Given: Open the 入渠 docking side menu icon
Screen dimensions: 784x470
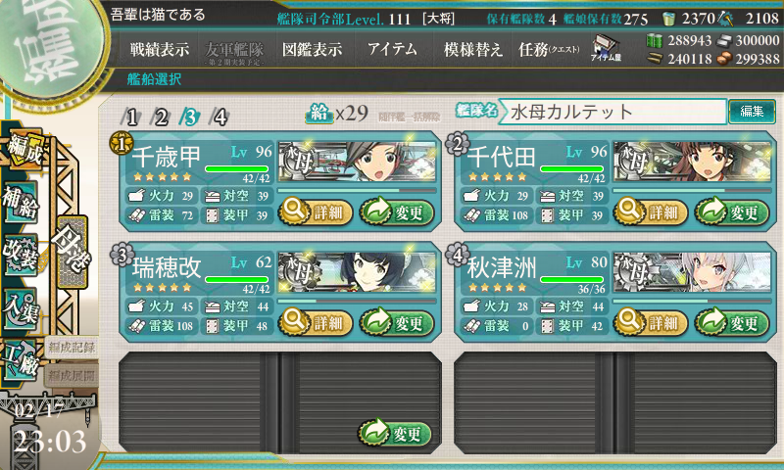Looking at the screenshot, I should 21,308.
